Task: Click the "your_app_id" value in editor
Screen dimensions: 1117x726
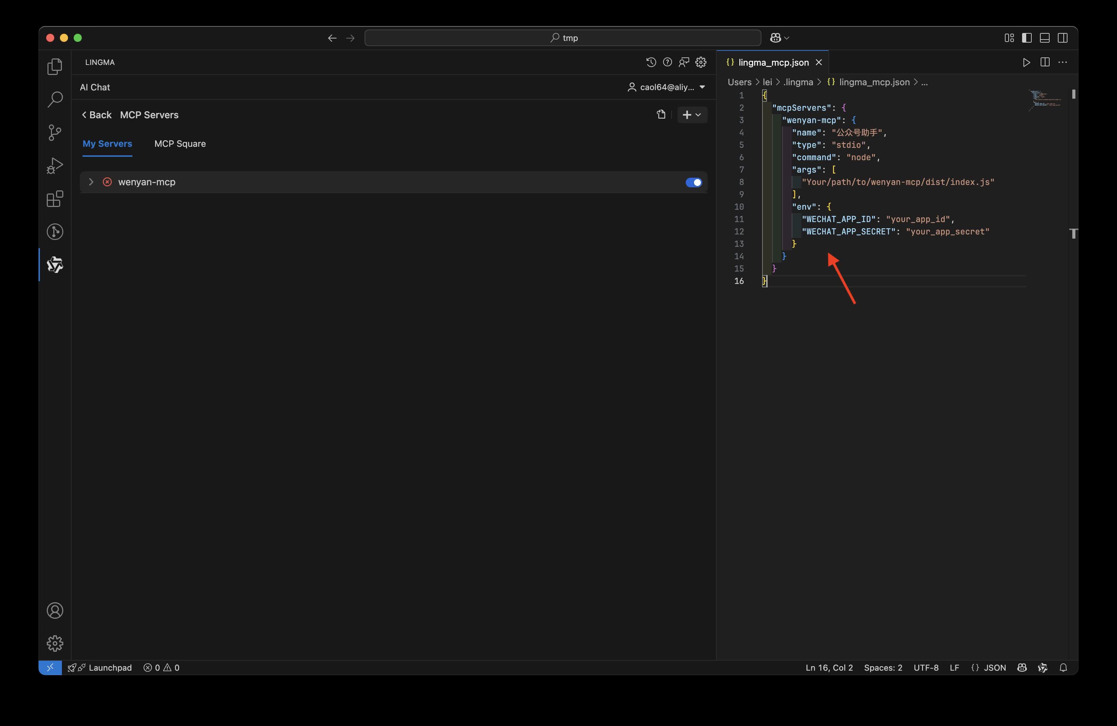Action: click(x=918, y=219)
